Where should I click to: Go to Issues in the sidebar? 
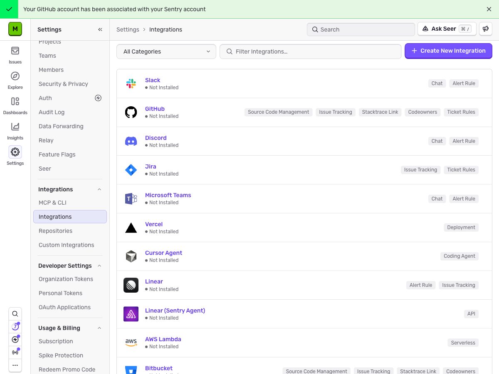click(15, 55)
